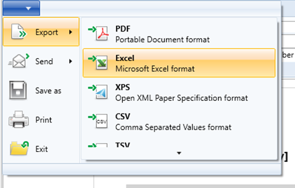Image resolution: width=295 pixels, height=188 pixels.
Task: Click the CSV file icon
Action: coord(98,121)
